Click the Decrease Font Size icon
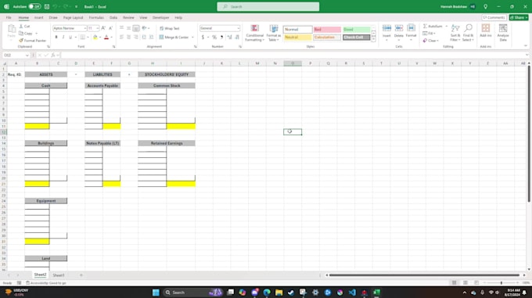The image size is (532, 298). 110,28
